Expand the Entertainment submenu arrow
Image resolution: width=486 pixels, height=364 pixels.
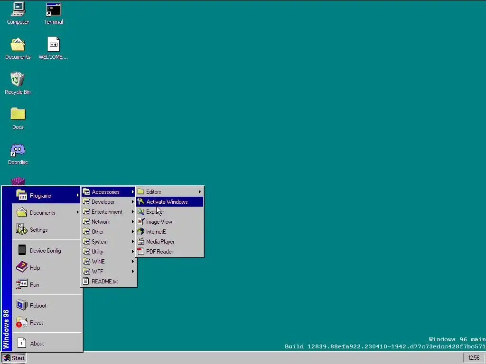tap(133, 212)
